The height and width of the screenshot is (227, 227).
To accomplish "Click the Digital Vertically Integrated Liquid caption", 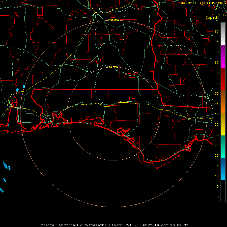I will [x=88, y=225].
